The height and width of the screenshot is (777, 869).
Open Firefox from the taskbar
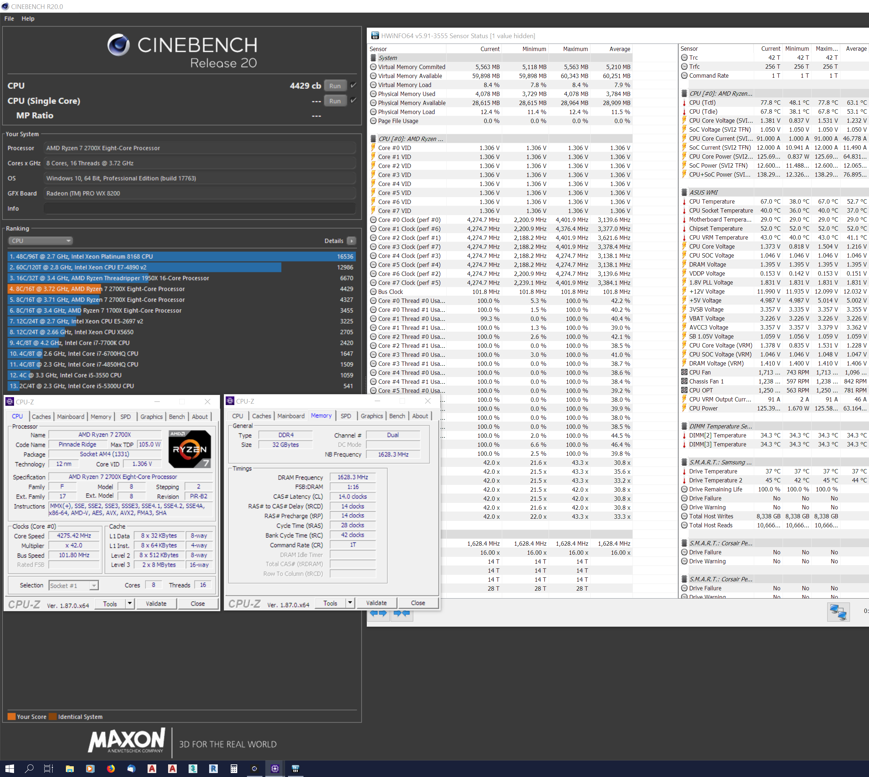click(111, 768)
